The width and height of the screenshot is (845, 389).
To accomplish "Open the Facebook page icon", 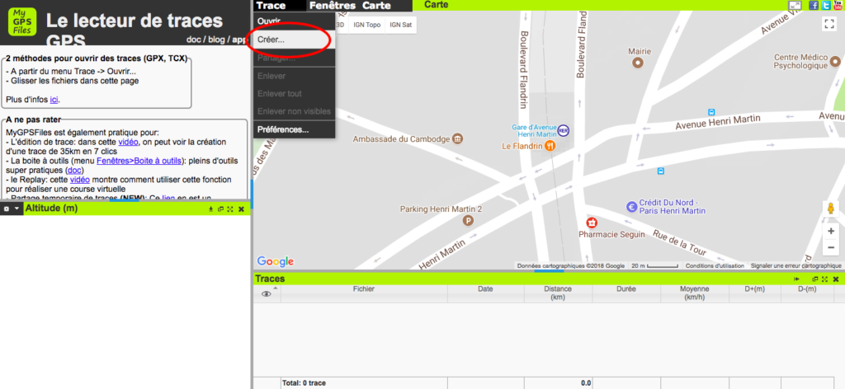I will [814, 6].
